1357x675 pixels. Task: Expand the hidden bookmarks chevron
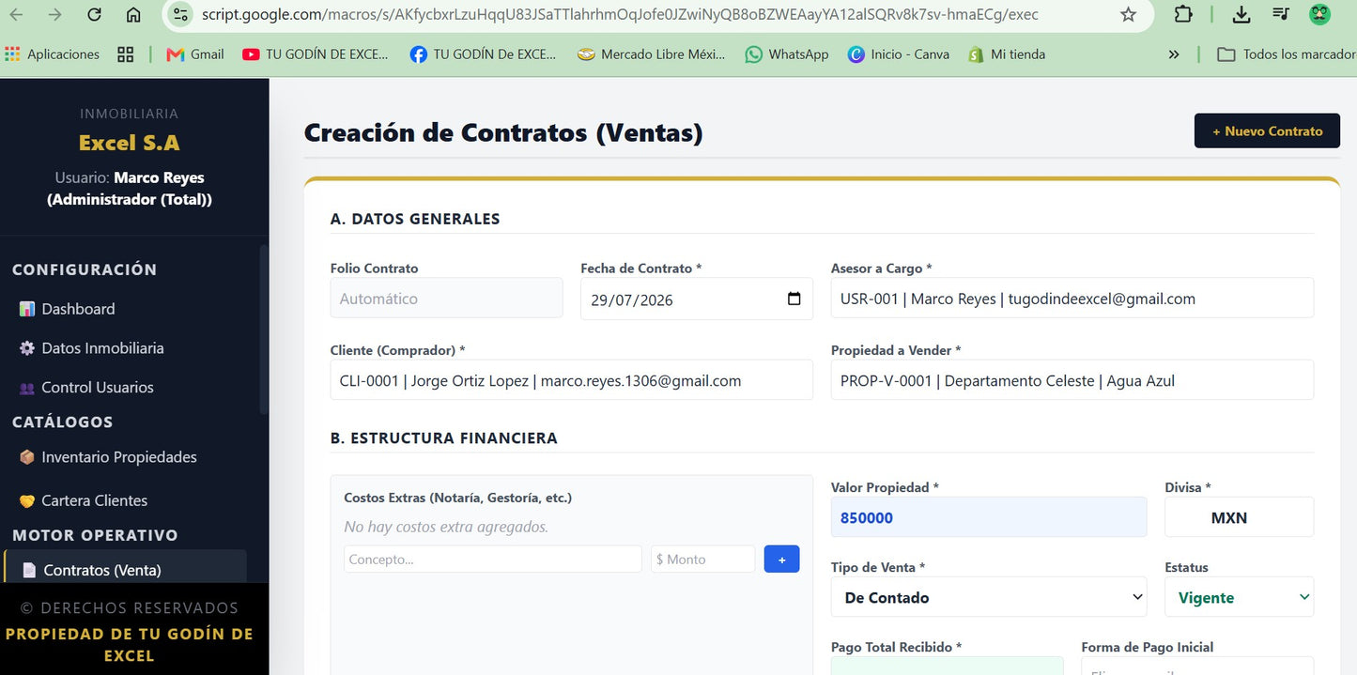point(1174,54)
